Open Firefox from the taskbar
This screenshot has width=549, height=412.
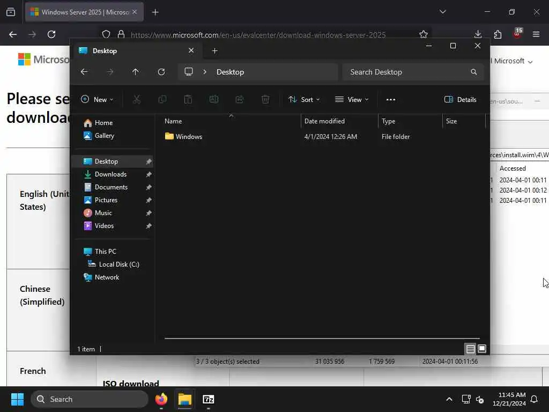(x=161, y=399)
